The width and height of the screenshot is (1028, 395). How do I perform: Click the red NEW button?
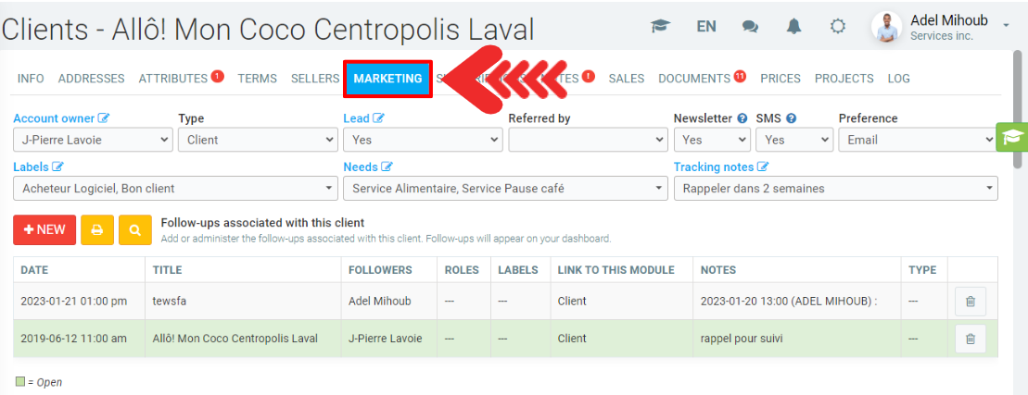44,229
